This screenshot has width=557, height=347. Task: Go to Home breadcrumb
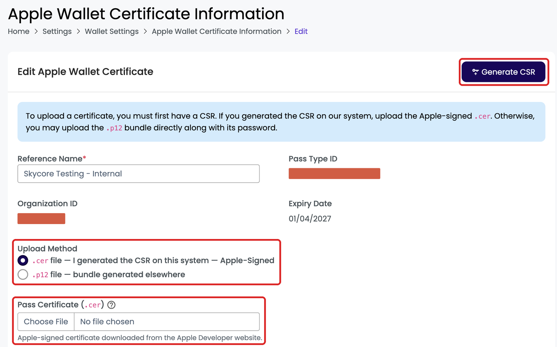19,31
